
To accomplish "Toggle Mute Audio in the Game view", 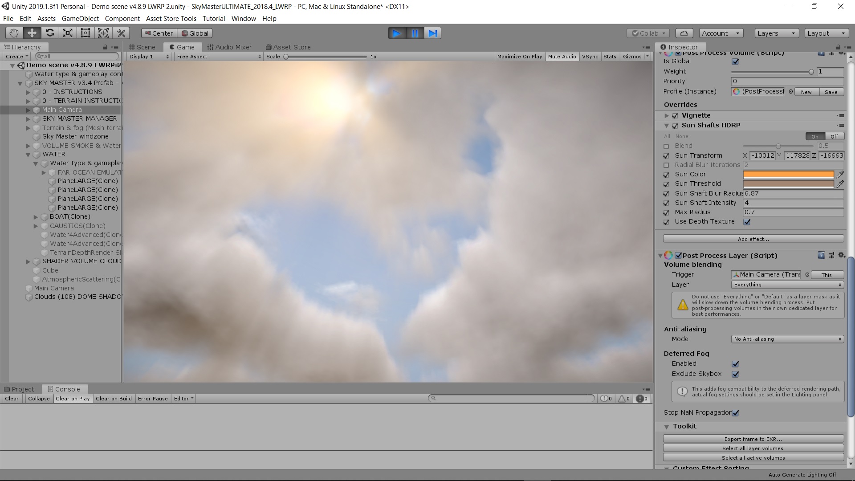I will (x=562, y=56).
